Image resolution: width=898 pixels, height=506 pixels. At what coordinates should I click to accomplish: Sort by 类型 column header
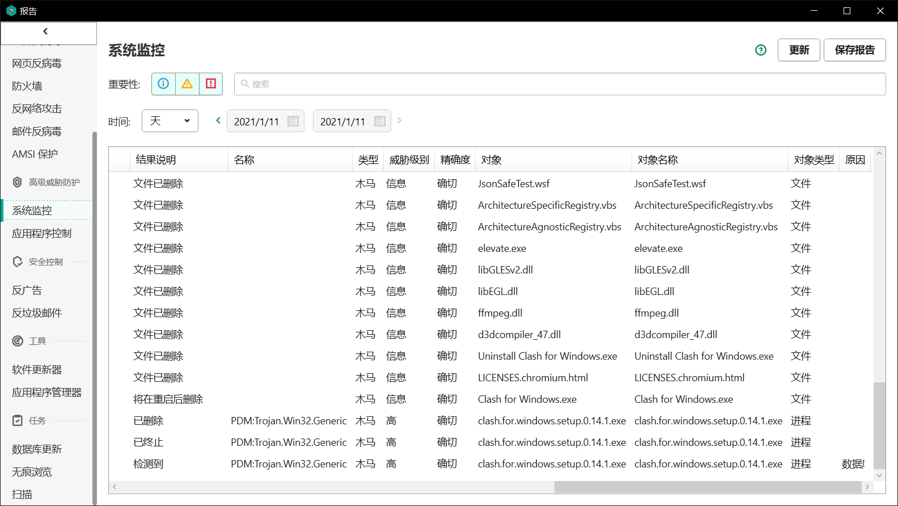(368, 160)
